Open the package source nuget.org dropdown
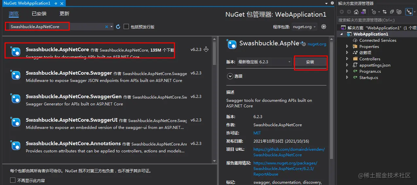 pos(304,27)
